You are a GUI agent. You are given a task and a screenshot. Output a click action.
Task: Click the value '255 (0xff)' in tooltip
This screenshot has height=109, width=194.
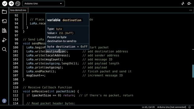66,33
